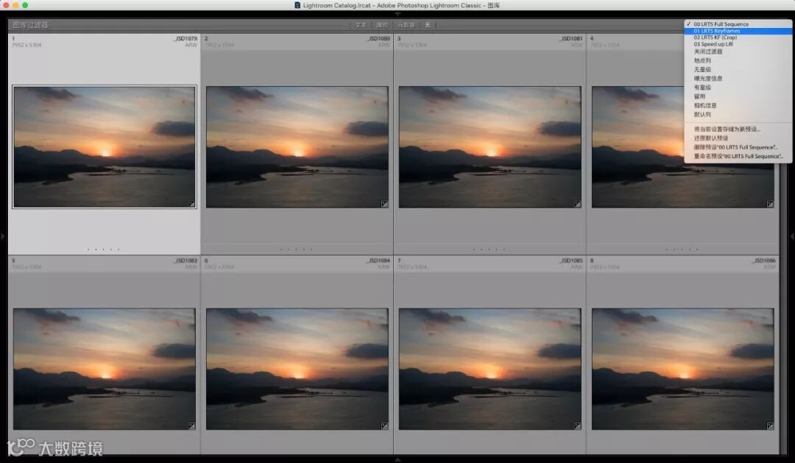Click the adjustments badge on photo 4
This screenshot has height=463, width=795.
point(770,204)
